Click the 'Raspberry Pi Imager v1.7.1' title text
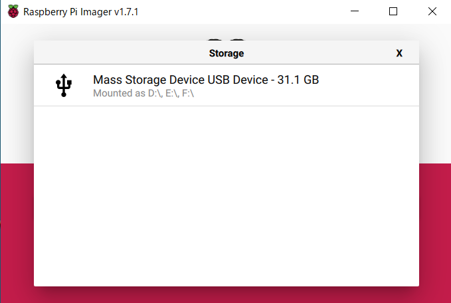 click(81, 12)
